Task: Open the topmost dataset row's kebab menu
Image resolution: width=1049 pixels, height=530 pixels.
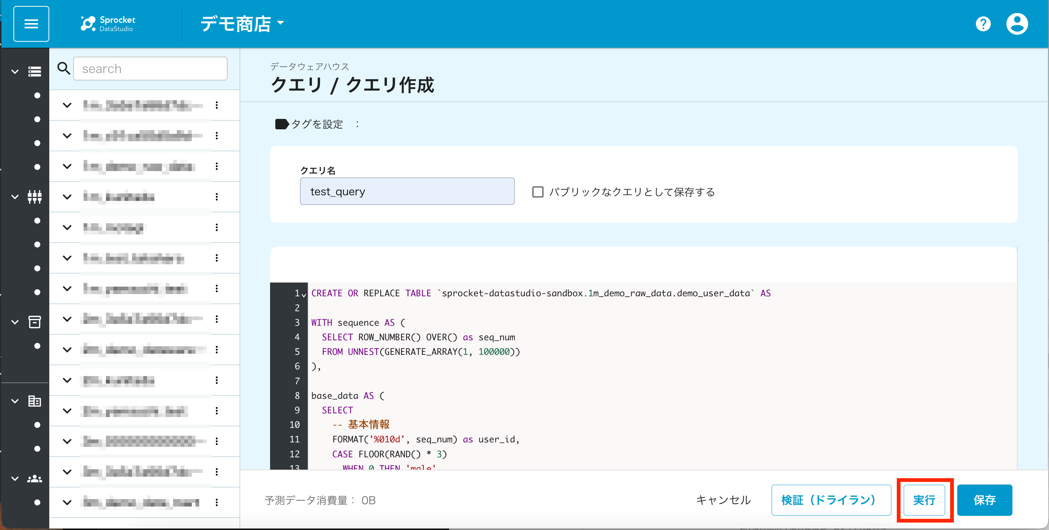Action: pyautogui.click(x=217, y=105)
